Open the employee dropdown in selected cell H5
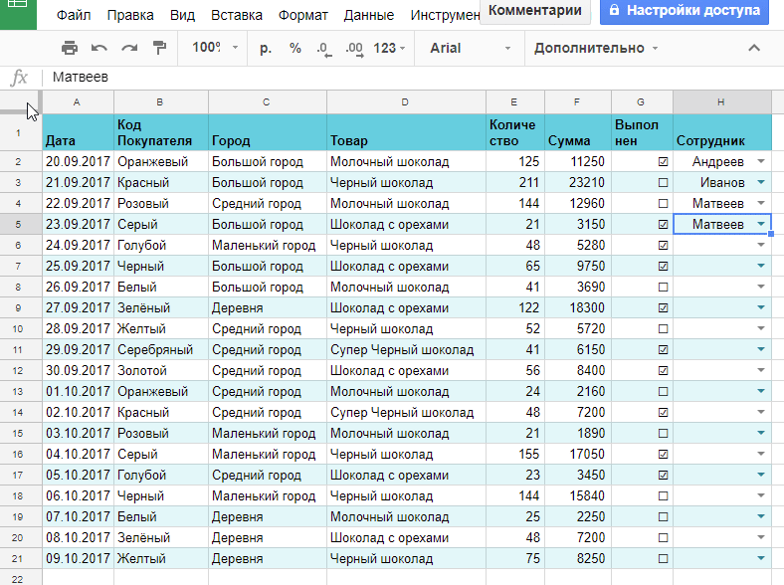The height and width of the screenshot is (585, 784). point(761,225)
